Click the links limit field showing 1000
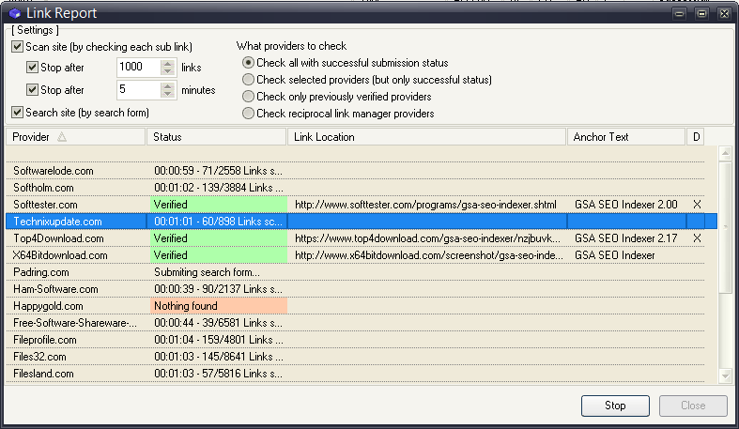The height and width of the screenshot is (429, 739). 139,67
